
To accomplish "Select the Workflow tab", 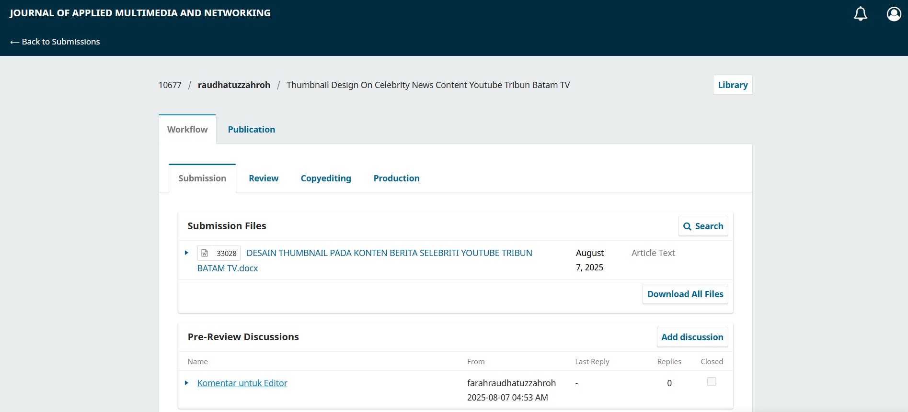I will (187, 130).
